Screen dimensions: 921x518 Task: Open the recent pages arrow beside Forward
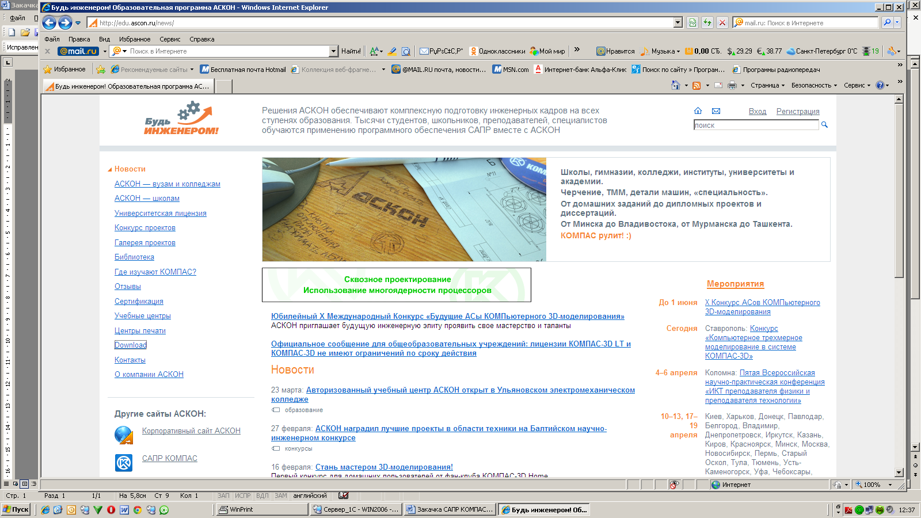pos(78,23)
